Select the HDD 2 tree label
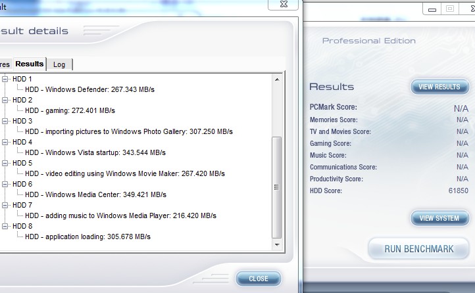Image resolution: width=475 pixels, height=293 pixels. coord(22,100)
